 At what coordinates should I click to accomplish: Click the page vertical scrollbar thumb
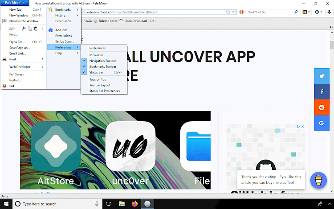pyautogui.click(x=331, y=45)
